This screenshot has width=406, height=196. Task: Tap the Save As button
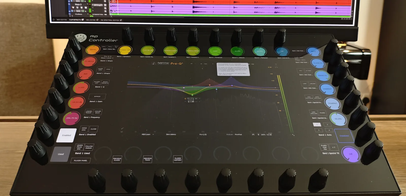point(116,47)
